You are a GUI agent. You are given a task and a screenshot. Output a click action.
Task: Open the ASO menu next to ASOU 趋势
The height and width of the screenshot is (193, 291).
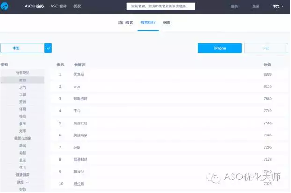tap(58, 6)
